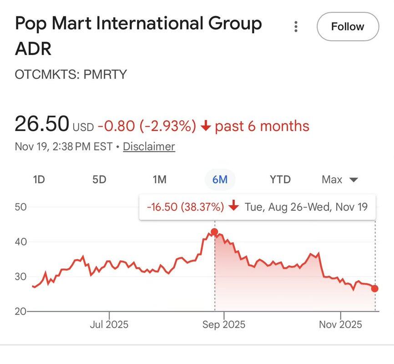Expand the Max range dropdown arrow
Viewport: 394px width, 364px height.
click(354, 180)
